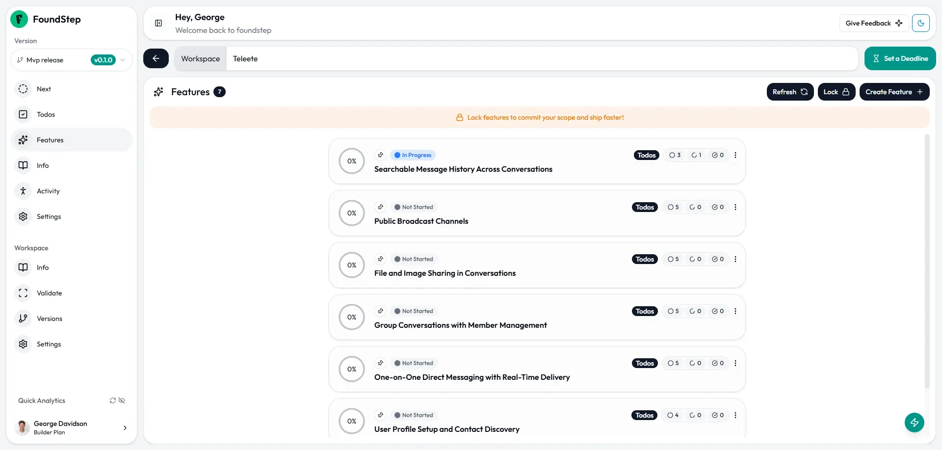The width and height of the screenshot is (942, 450).
Task: Open options menu for Public Broadcast Channels
Action: coord(735,207)
